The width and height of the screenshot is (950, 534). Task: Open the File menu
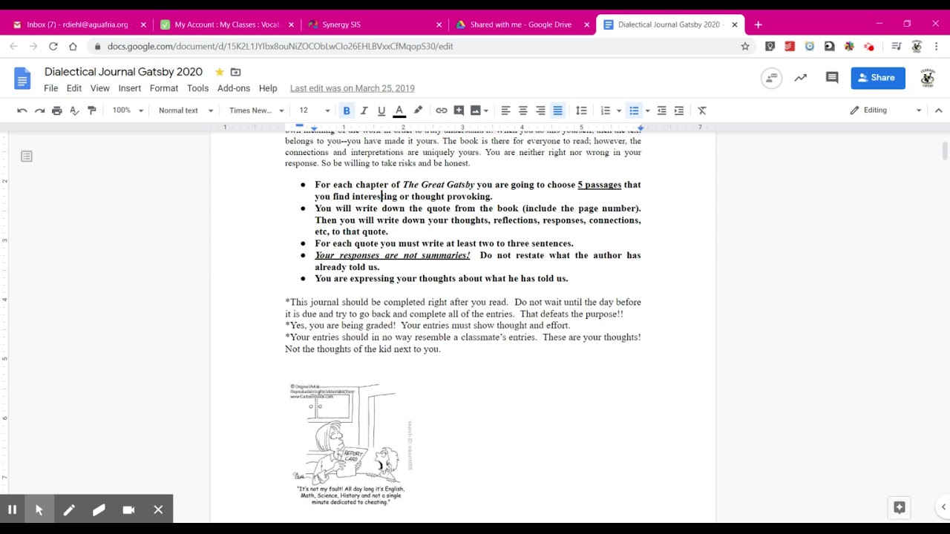tap(50, 88)
